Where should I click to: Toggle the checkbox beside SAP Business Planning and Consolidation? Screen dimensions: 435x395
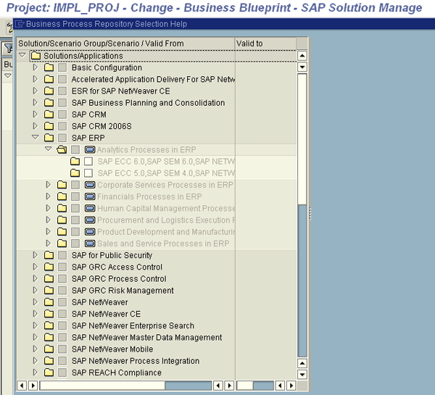62,103
